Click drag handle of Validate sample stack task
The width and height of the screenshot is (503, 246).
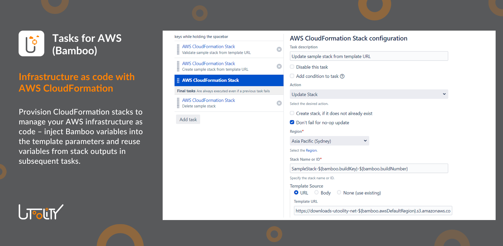coord(178,49)
